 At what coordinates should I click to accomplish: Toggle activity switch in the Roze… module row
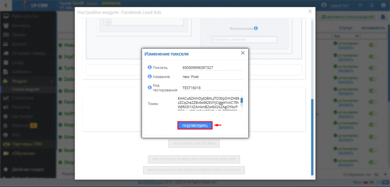(x=373, y=150)
